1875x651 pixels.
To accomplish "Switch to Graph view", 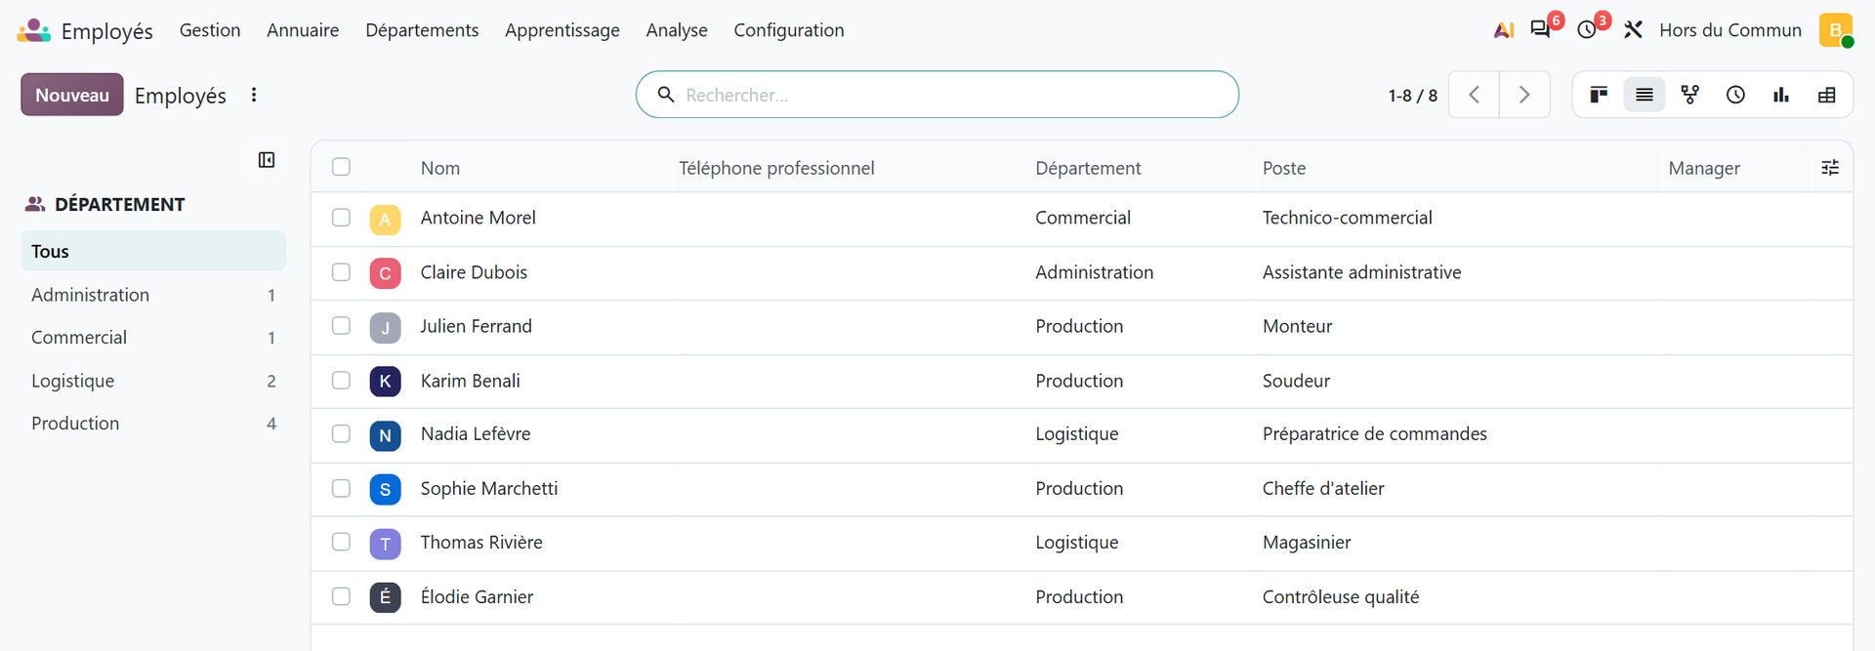I will click(x=1781, y=95).
